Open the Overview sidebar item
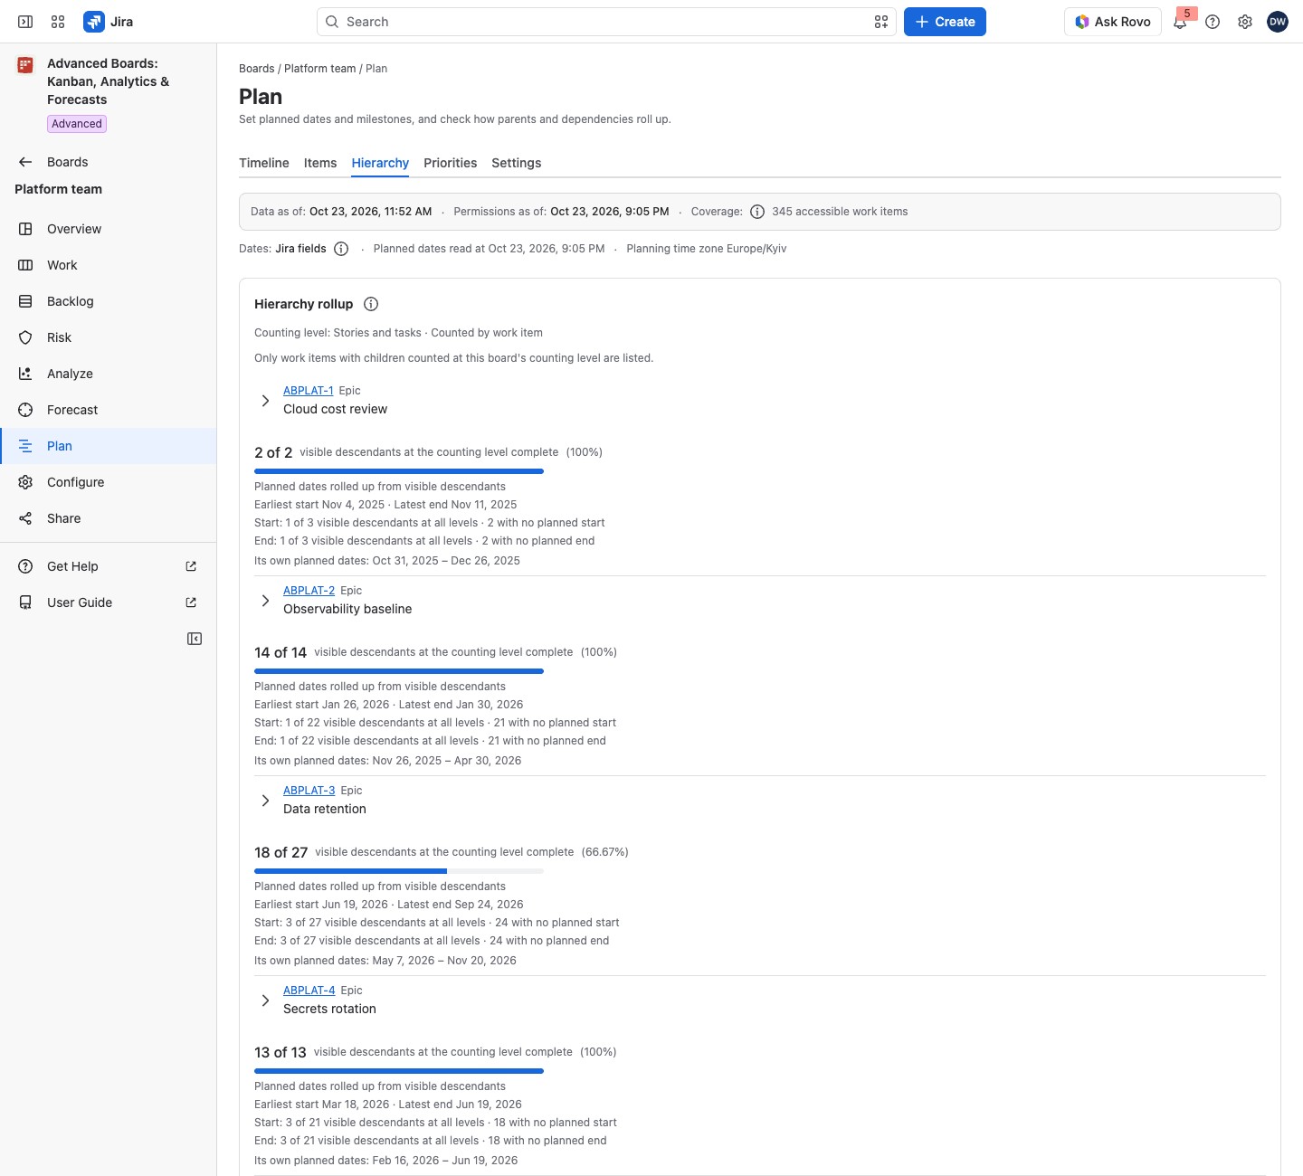1303x1176 pixels. [x=108, y=229]
